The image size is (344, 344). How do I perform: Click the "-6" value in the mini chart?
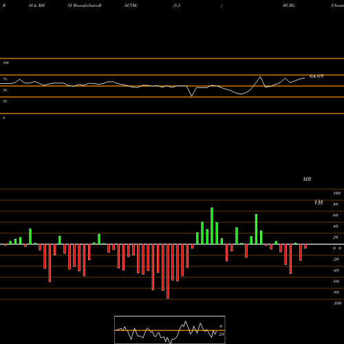pos(221,326)
